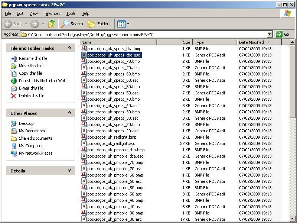
Task: Collapse the File and Folder Tasks panel
Action: (69, 48)
